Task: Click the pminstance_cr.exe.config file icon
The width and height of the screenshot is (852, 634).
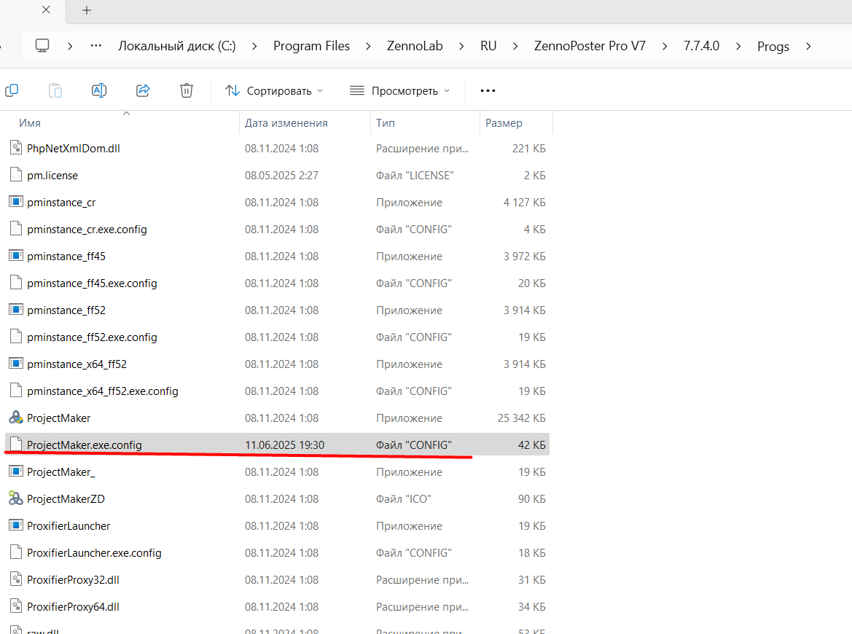Action: (16, 230)
